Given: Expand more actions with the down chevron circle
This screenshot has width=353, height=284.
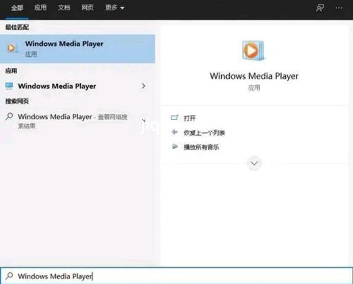Looking at the screenshot, I should point(254,163).
